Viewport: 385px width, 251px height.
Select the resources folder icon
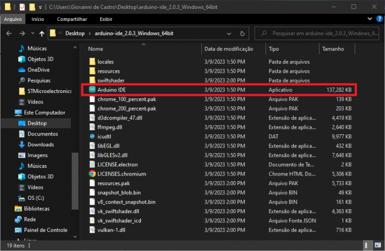92,71
